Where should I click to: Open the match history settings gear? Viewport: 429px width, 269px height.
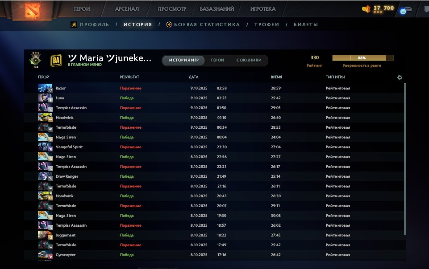(x=400, y=77)
